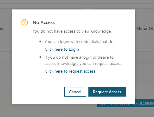Image resolution: width=154 pixels, height=117 pixels.
Task: Click the dimmed card above the dialog's right corner
Action: 122,2
